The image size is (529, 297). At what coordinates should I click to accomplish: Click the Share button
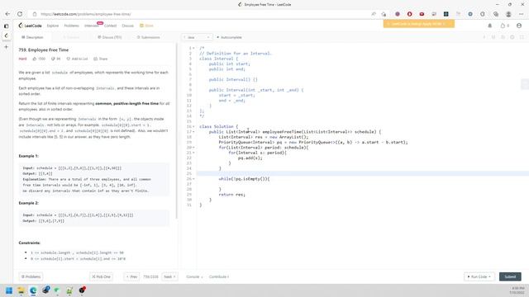pos(101,59)
